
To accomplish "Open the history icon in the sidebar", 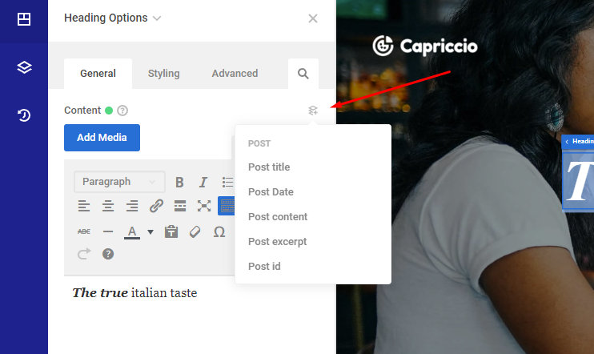I will pos(24,115).
